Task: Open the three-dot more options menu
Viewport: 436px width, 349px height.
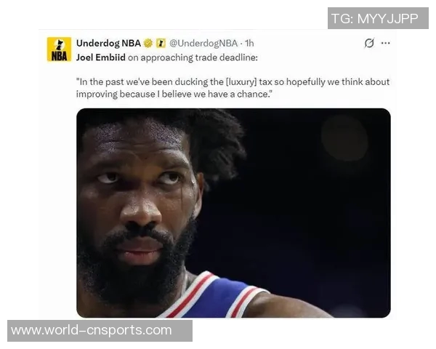Action: pyautogui.click(x=385, y=43)
